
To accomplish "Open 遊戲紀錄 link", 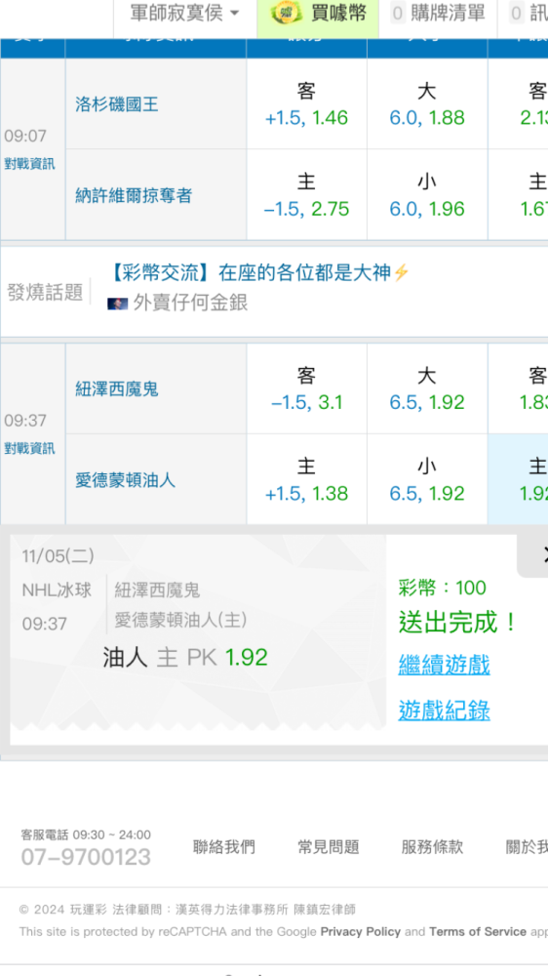I will tap(444, 710).
